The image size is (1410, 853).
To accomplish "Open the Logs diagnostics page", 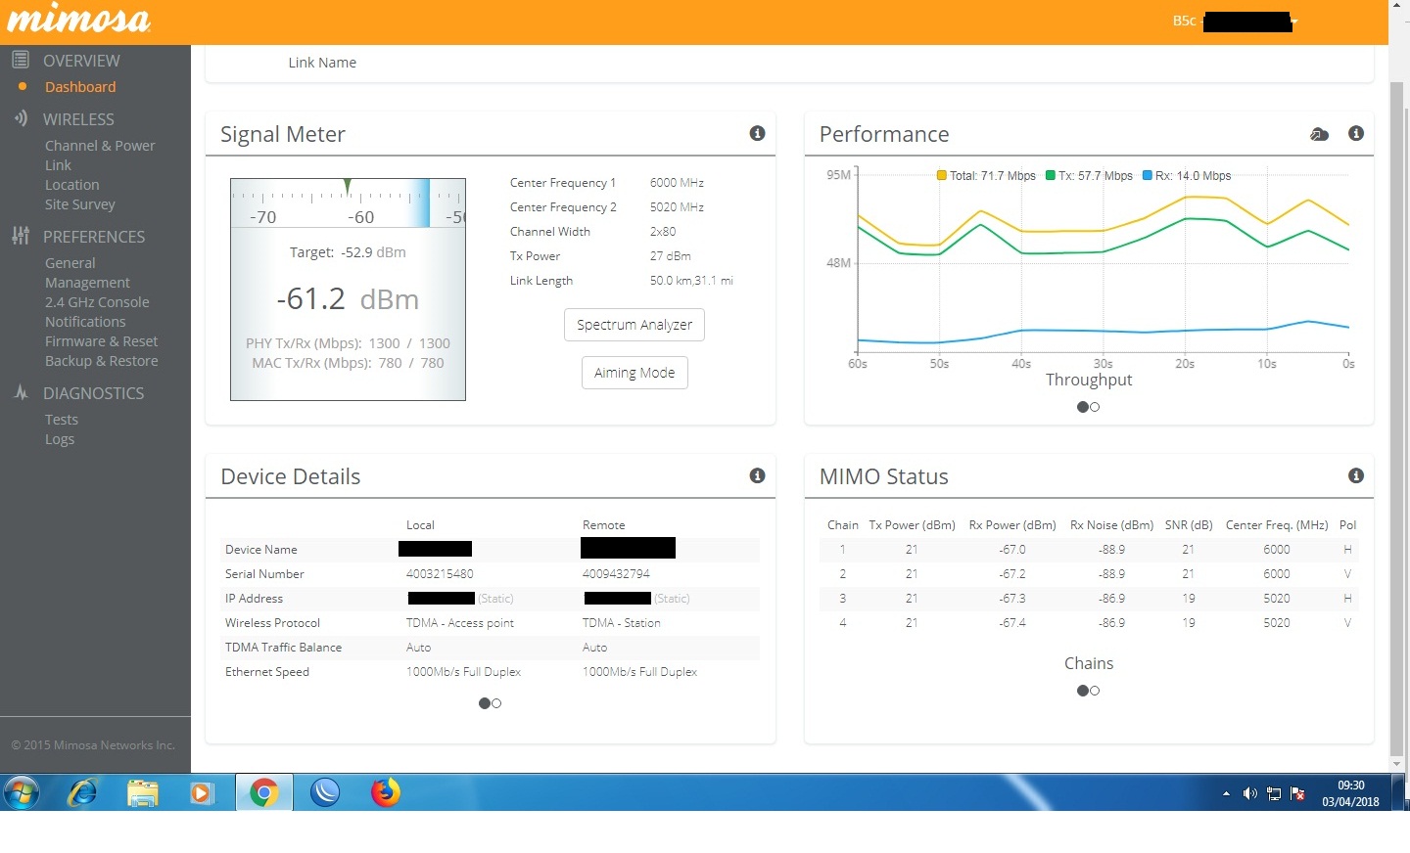I will point(60,439).
